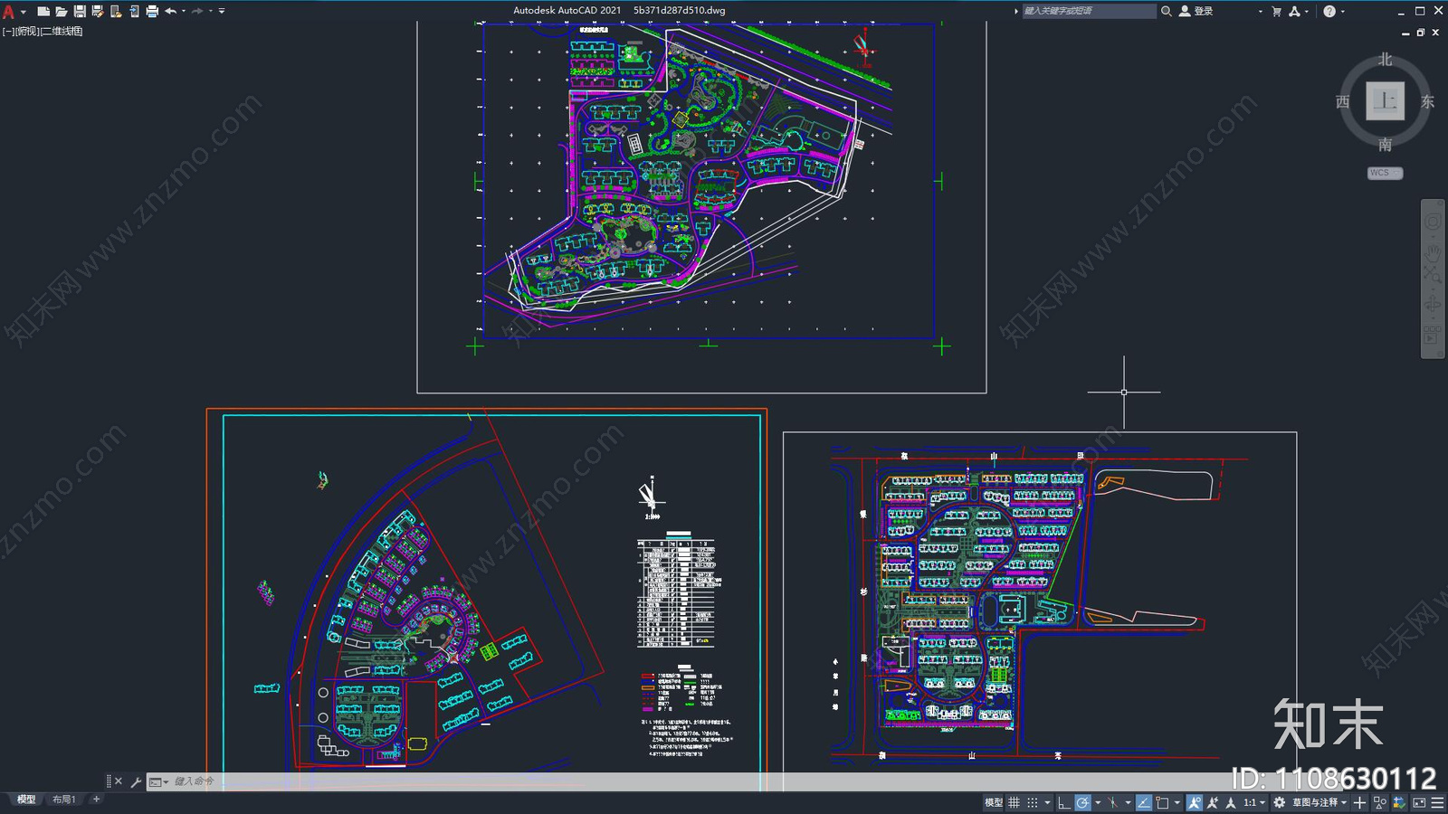The image size is (1448, 814).
Task: Open the command line tool wrench icon
Action: coord(136,780)
